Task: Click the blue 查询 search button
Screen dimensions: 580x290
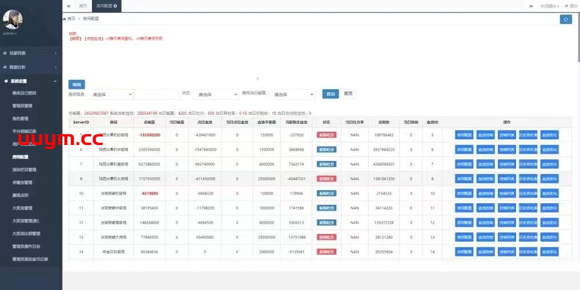Action: tap(330, 94)
